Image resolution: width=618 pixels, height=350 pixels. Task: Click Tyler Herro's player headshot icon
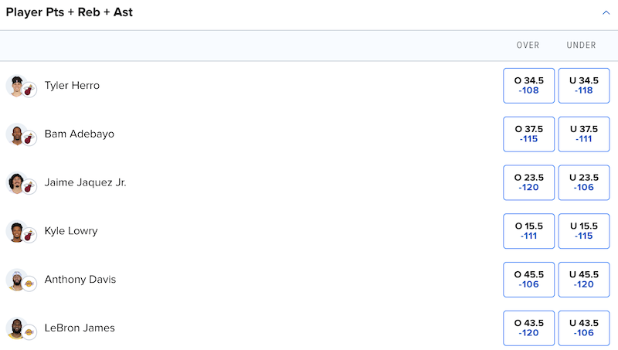coord(16,86)
